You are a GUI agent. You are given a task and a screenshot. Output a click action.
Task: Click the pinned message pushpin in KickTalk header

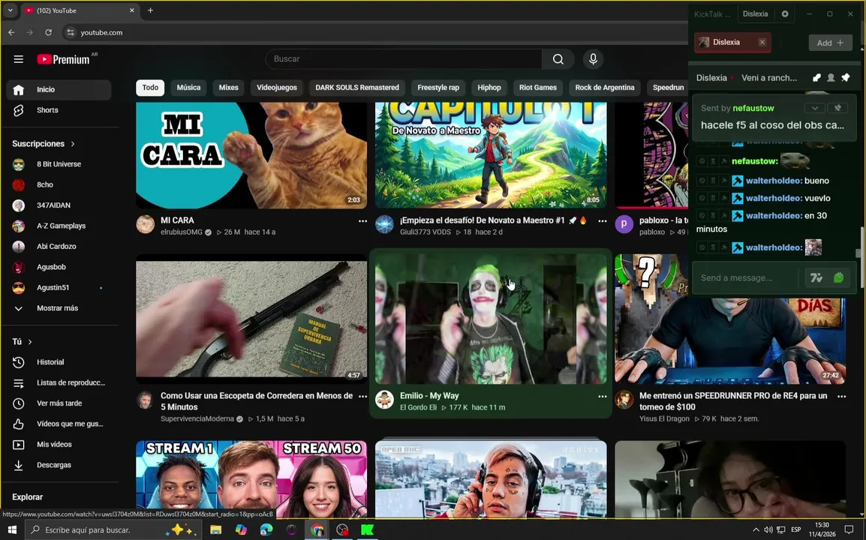tap(846, 78)
